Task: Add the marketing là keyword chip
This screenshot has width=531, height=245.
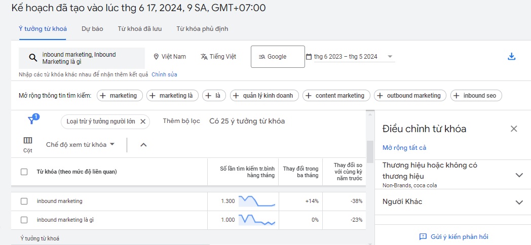Action: 173,96
